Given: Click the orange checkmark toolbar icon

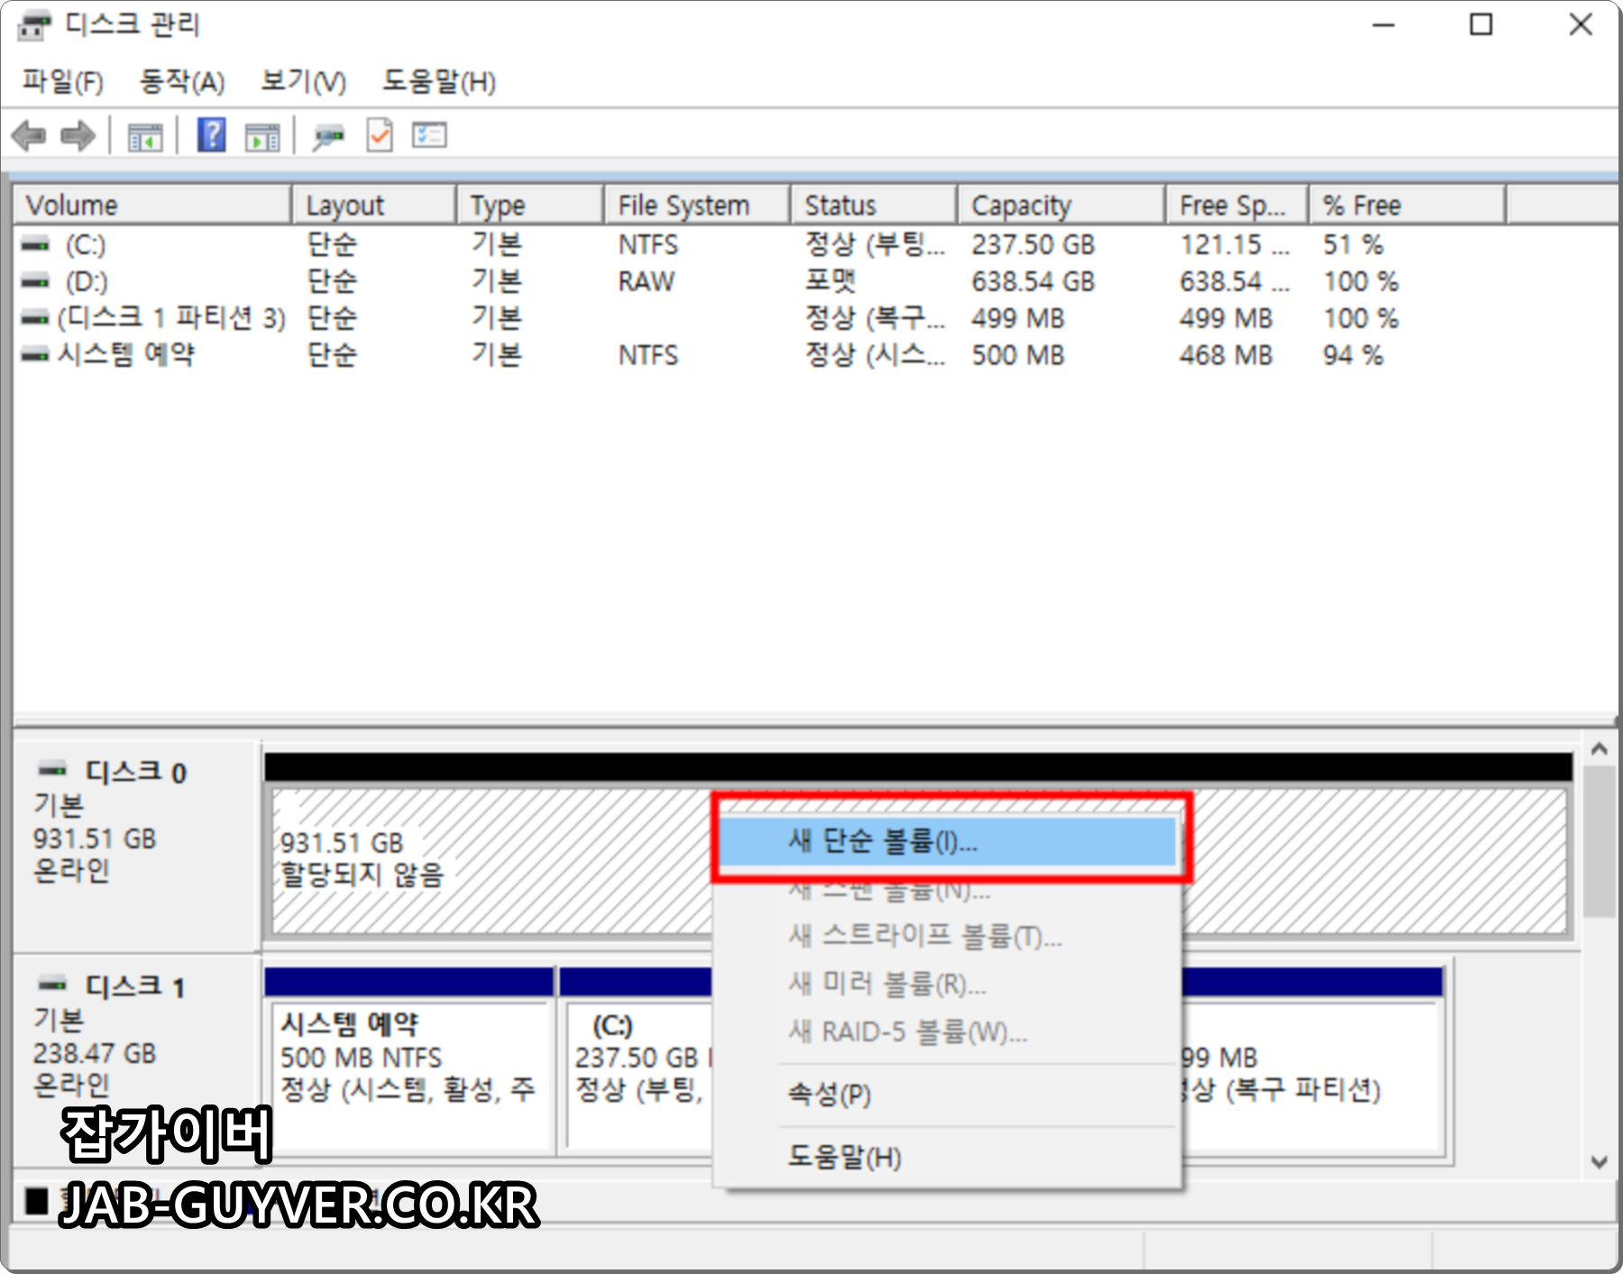Looking at the screenshot, I should click(x=379, y=135).
